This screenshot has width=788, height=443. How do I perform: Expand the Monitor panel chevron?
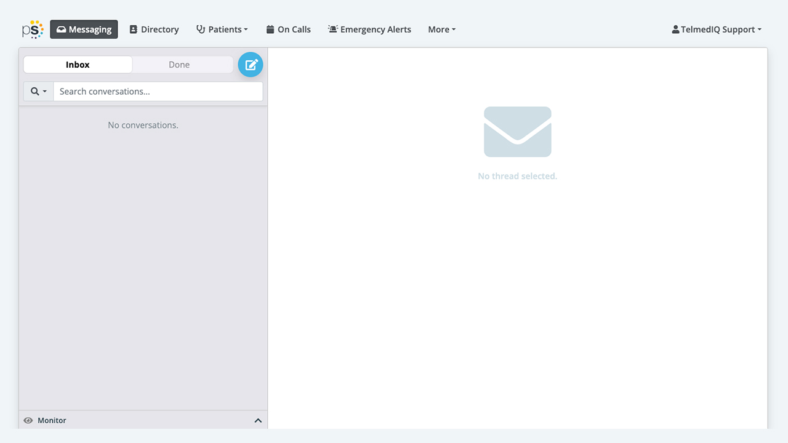258,421
